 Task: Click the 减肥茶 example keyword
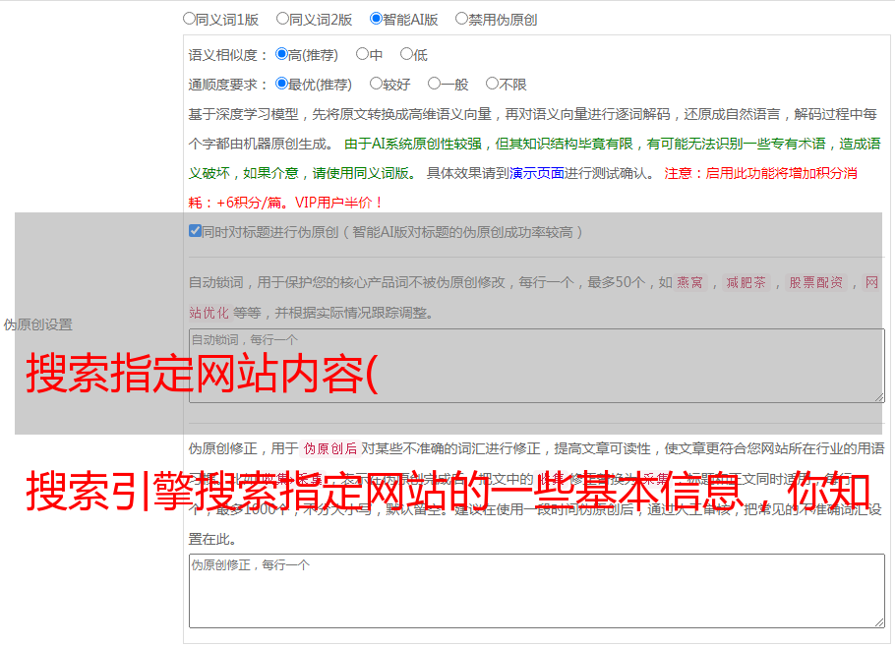point(746,282)
